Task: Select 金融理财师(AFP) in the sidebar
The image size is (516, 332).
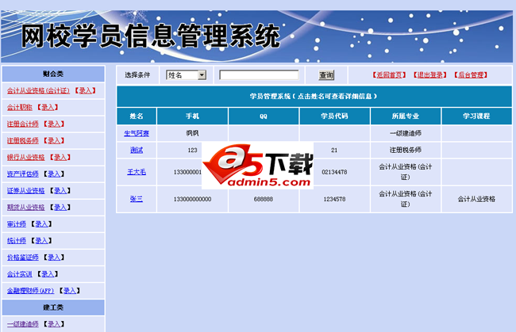Action: click(x=30, y=290)
